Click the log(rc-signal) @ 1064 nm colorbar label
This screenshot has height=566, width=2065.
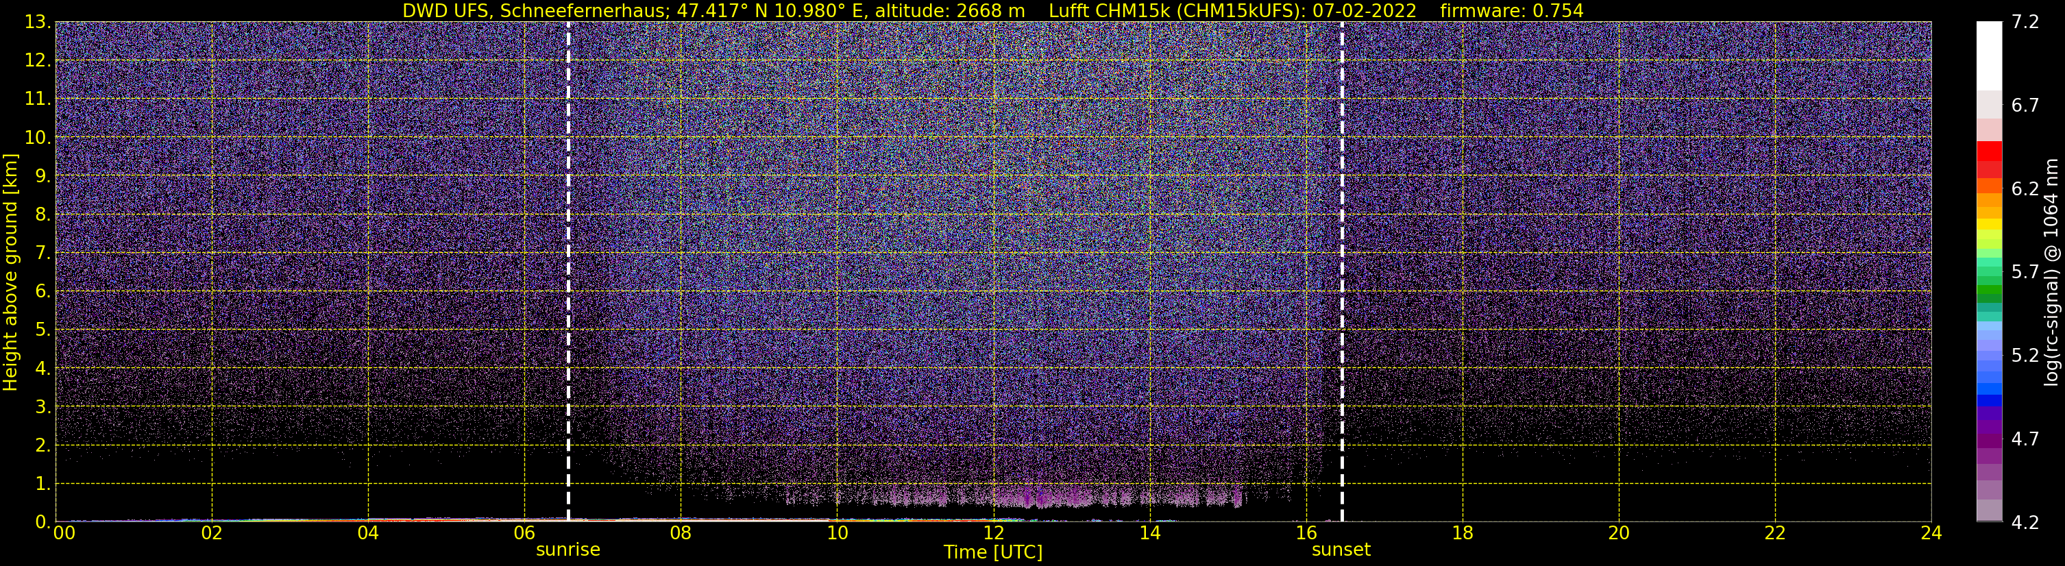click(x=2051, y=272)
